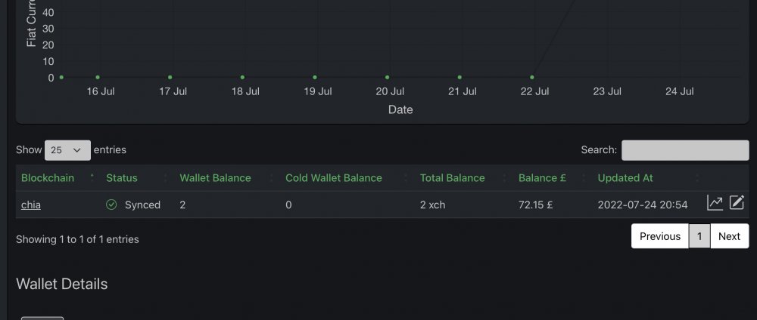Click the green Synced checkmark icon
Viewport: 757px width, 320px height.
[x=111, y=205]
